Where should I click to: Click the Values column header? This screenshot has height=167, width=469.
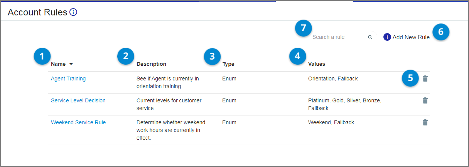pos(317,64)
